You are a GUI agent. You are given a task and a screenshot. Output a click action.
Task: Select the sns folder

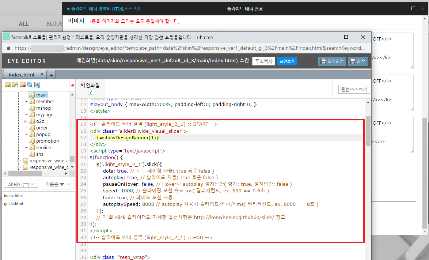40,154
